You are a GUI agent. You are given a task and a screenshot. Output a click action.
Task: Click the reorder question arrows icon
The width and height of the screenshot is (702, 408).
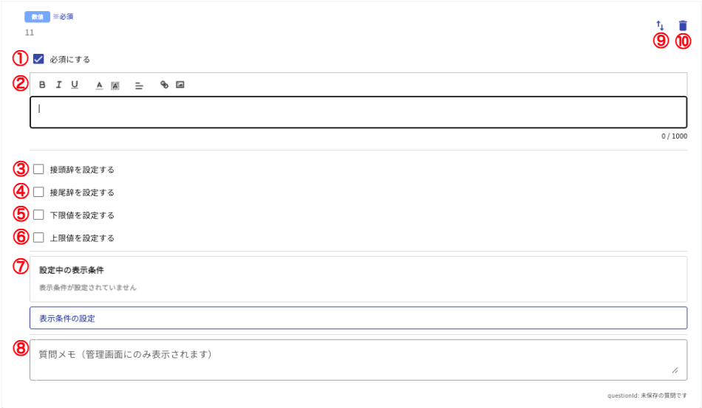pyautogui.click(x=661, y=26)
